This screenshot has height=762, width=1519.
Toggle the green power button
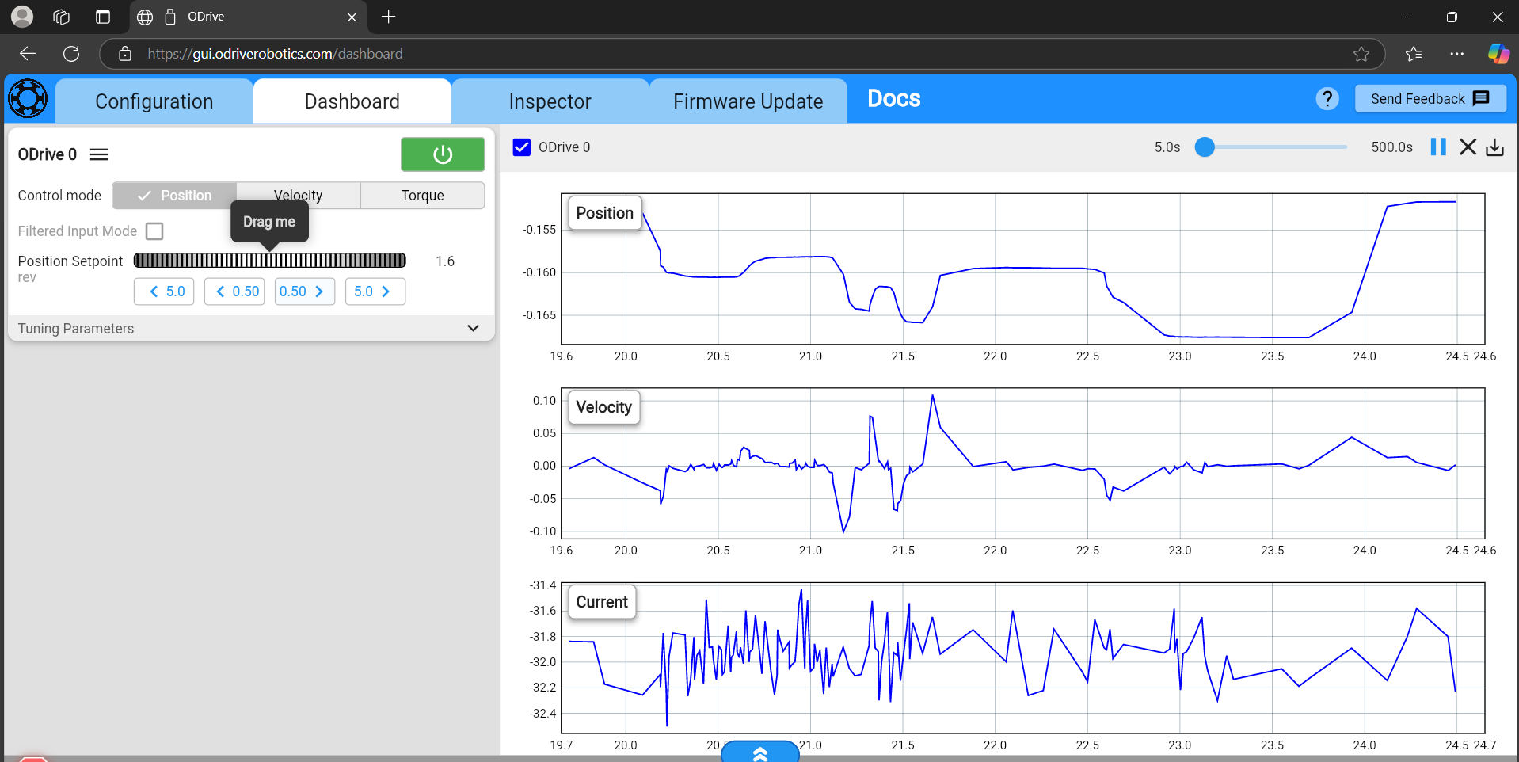(x=443, y=154)
